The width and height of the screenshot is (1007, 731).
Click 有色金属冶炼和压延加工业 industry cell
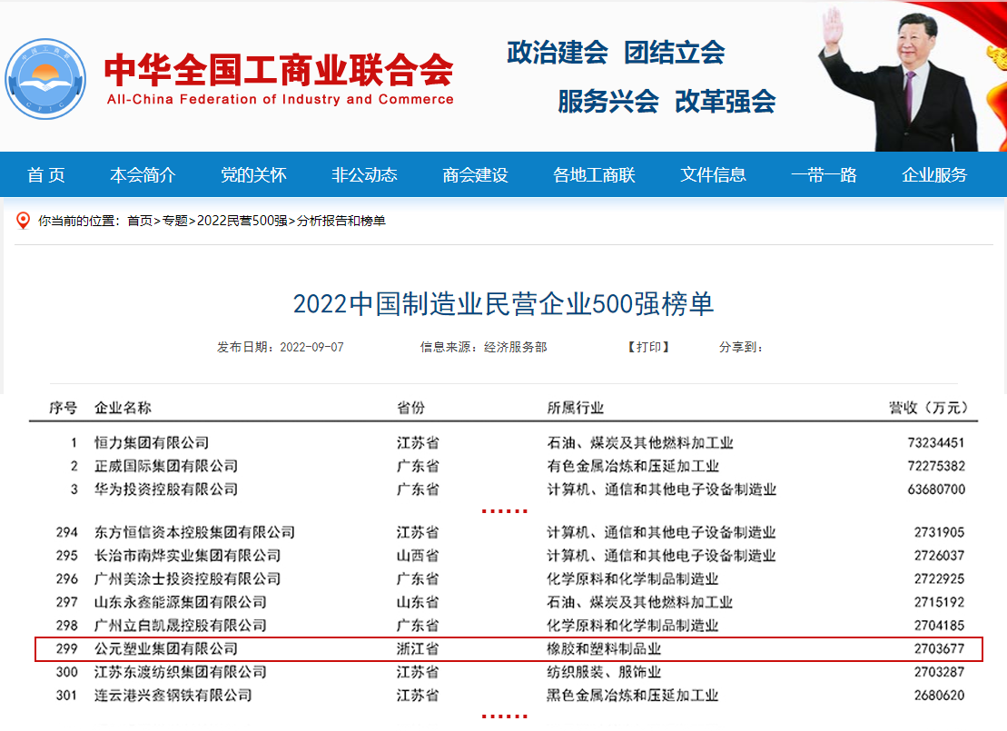[x=633, y=466]
